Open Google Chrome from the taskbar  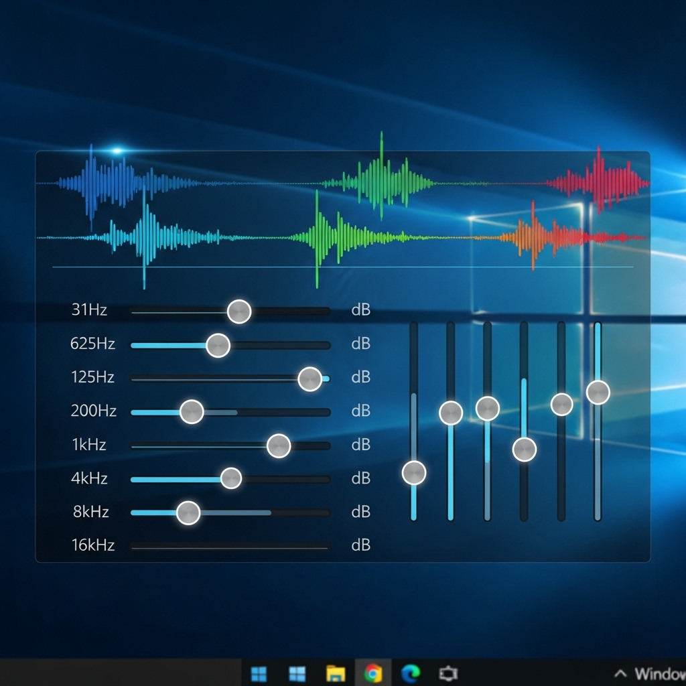tap(372, 673)
